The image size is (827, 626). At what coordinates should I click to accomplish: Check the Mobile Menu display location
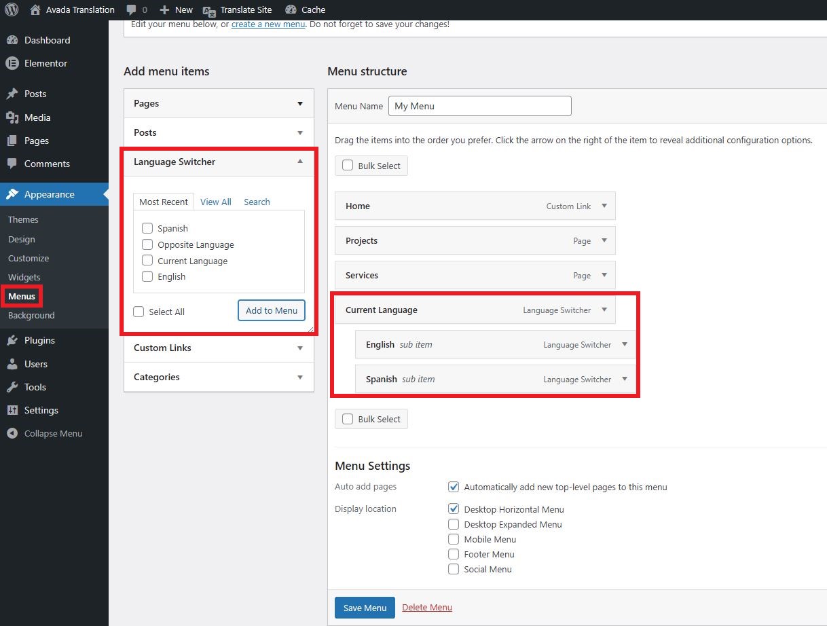[x=453, y=539]
